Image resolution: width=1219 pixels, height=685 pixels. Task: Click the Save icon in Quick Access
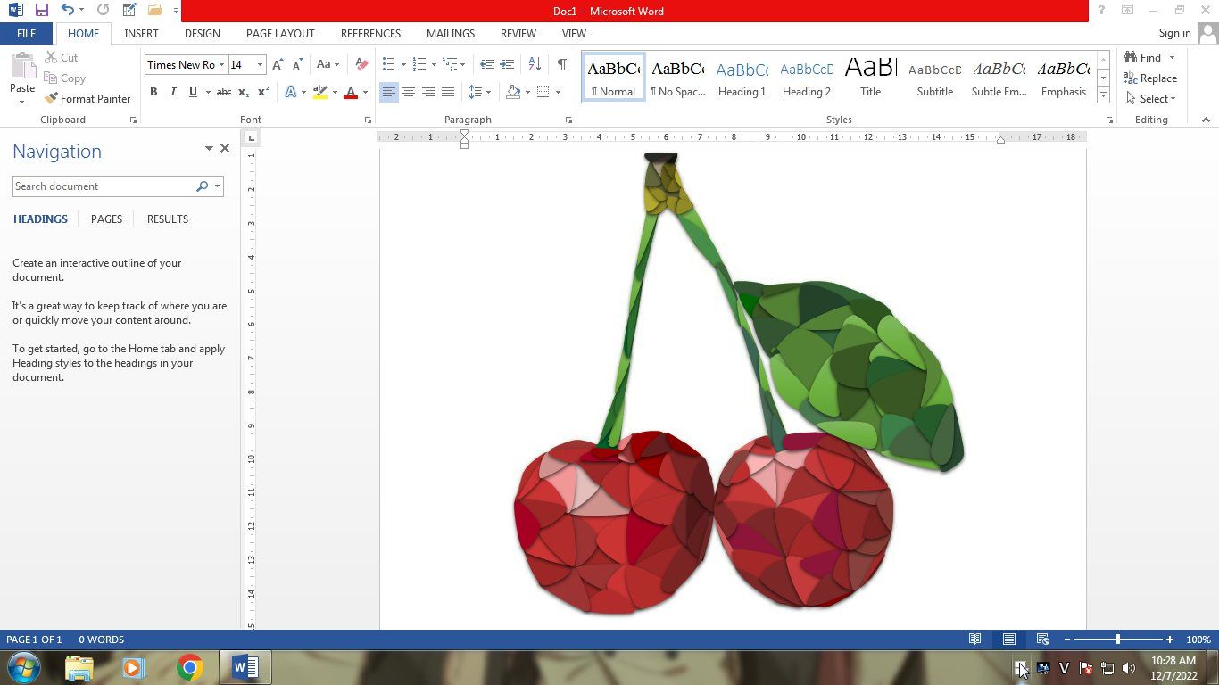coord(41,11)
